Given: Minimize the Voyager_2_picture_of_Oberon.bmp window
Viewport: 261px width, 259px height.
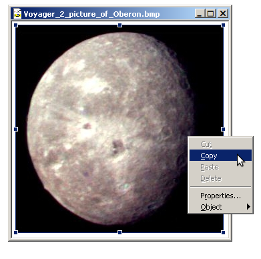Looking at the screenshot, I should pos(200,13).
